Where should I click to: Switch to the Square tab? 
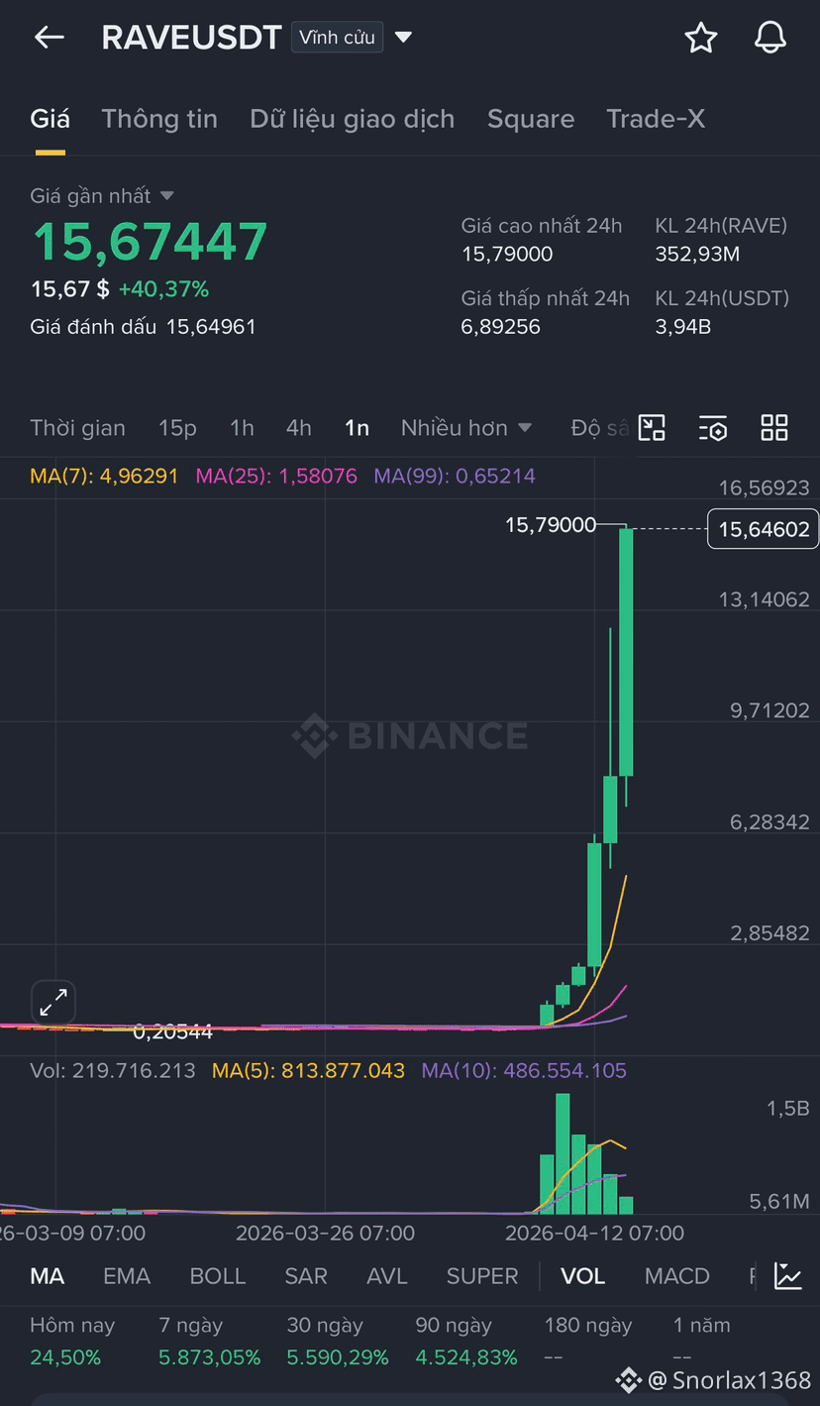point(531,119)
